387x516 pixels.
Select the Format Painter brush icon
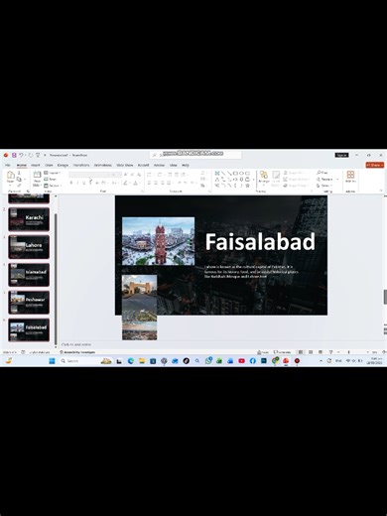pyautogui.click(x=19, y=186)
